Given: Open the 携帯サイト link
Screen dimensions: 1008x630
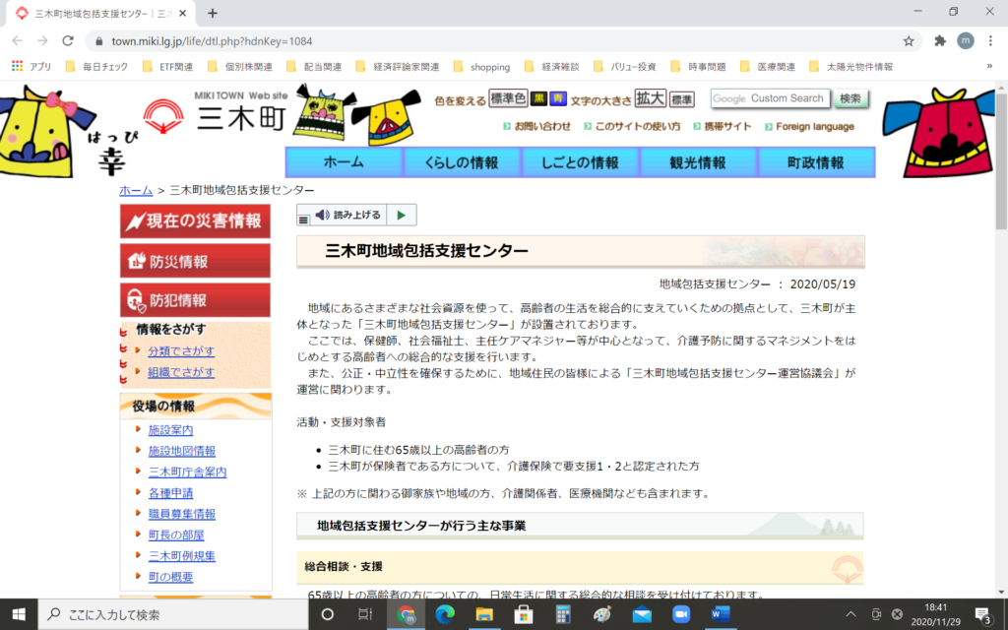Looking at the screenshot, I should [722, 127].
